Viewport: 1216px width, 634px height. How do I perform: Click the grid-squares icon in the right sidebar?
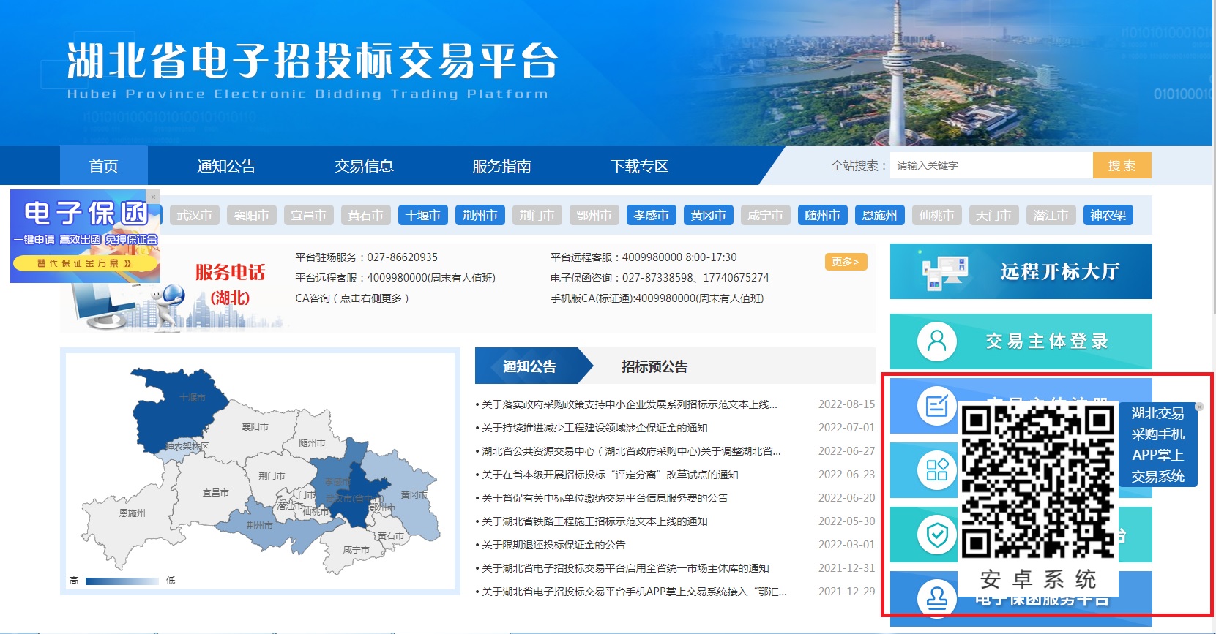coord(936,469)
